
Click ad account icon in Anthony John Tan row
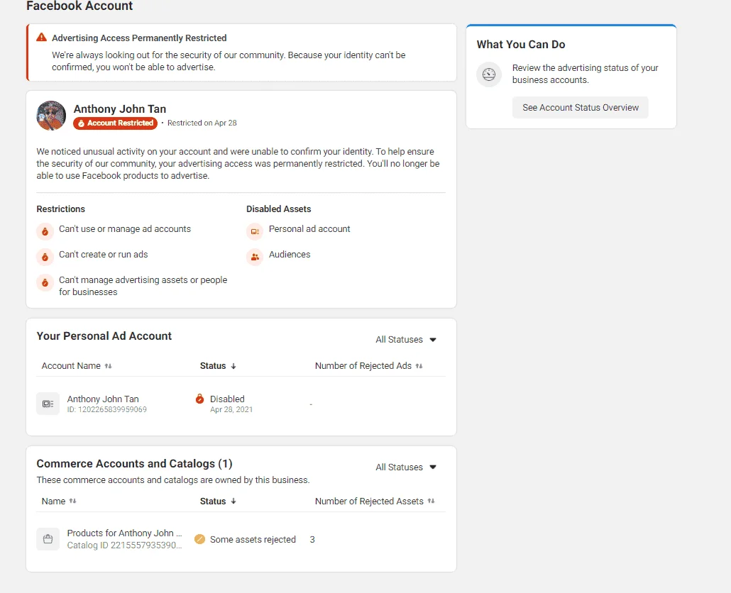click(x=48, y=404)
